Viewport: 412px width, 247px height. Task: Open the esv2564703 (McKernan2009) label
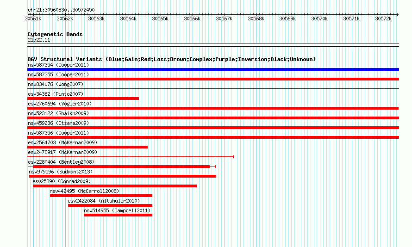(62, 142)
